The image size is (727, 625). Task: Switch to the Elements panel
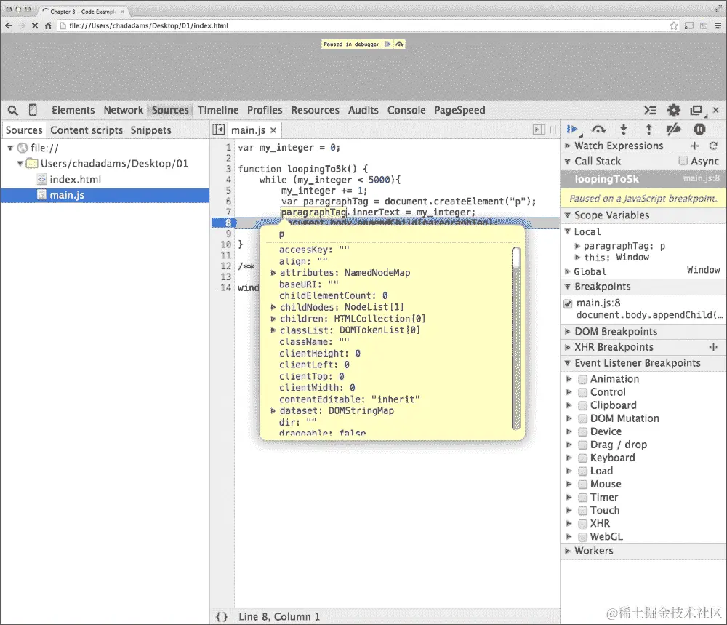[x=73, y=110]
